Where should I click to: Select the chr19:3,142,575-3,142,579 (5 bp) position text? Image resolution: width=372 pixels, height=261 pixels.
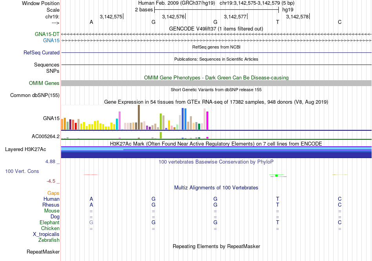[257, 3]
